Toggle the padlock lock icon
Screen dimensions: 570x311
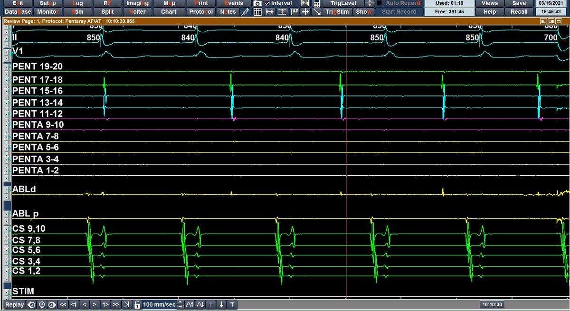coord(137,304)
